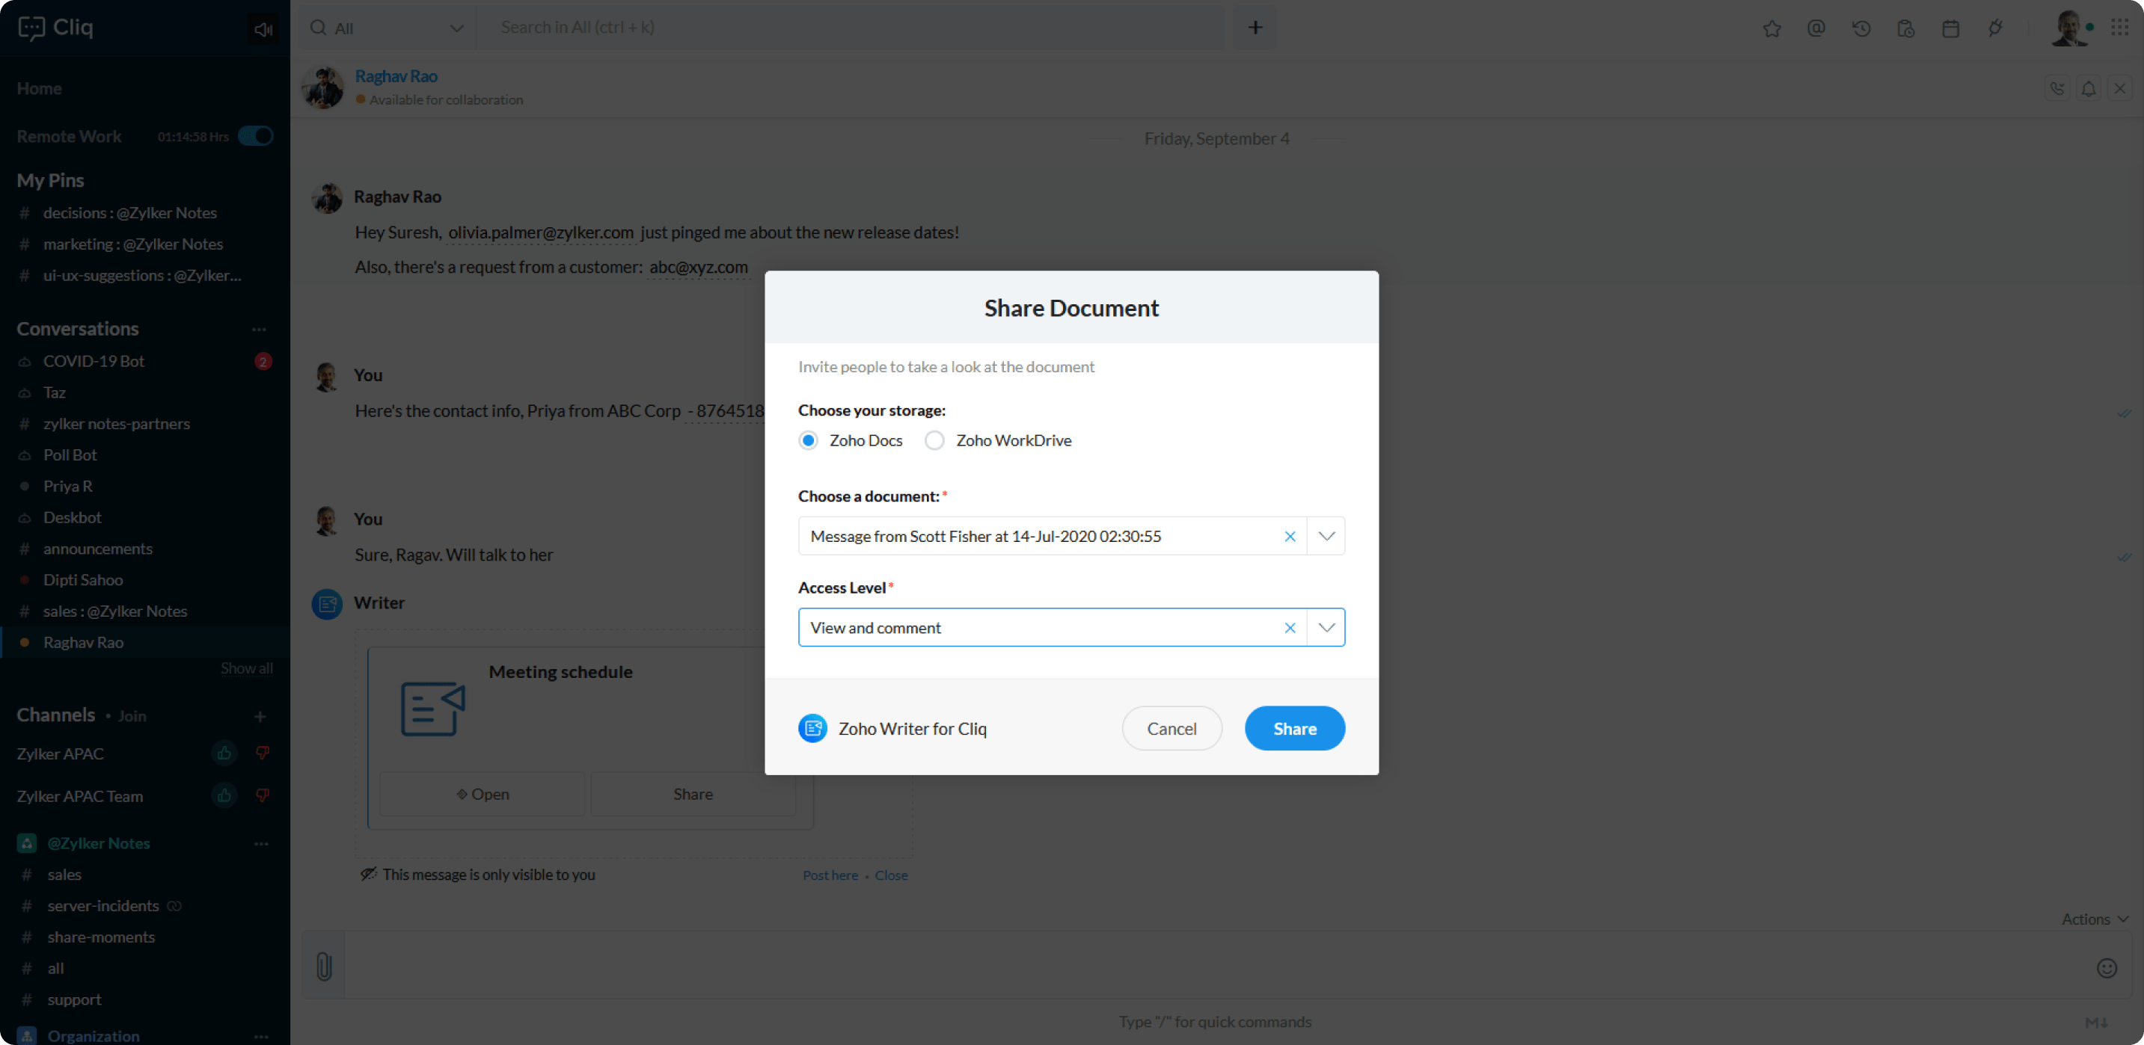The width and height of the screenshot is (2144, 1045).
Task: Open the reminders icon in the top bar
Action: [1905, 28]
